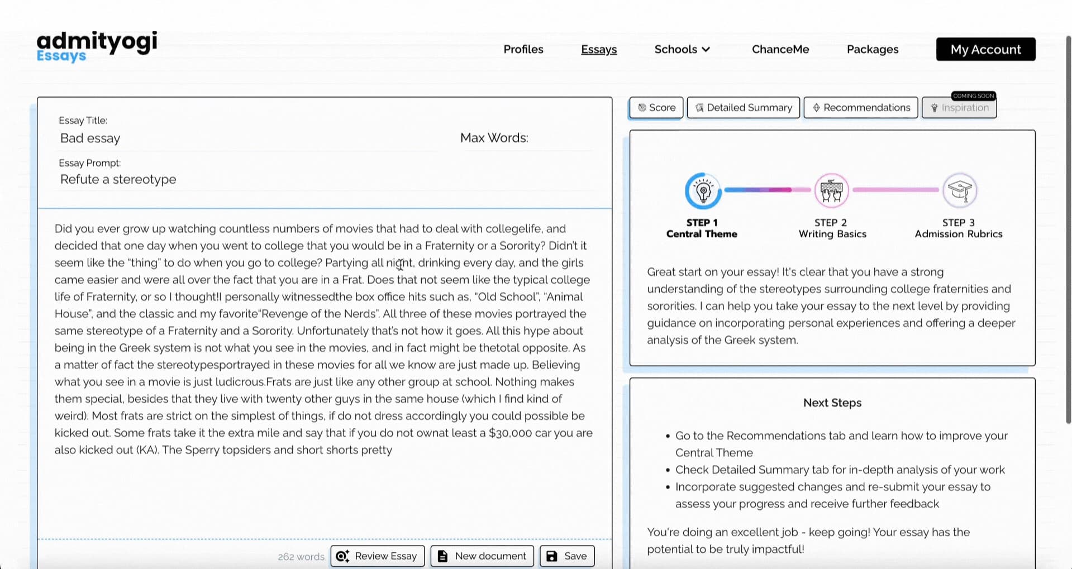The height and width of the screenshot is (569, 1072).
Task: Switch to the Recommendations tab
Action: pyautogui.click(x=861, y=107)
